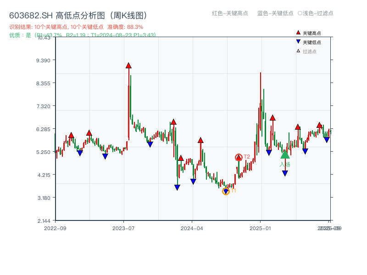
Task: Select the red high-point triangle near the 2025-01 peak
Action: (272, 118)
